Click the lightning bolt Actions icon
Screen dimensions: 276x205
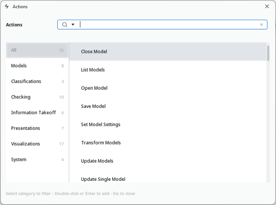click(7, 7)
